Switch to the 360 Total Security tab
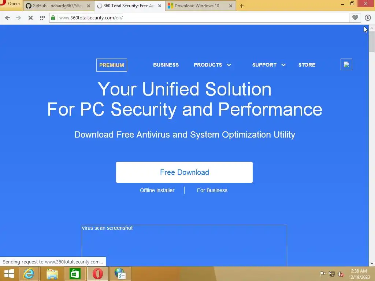Image resolution: width=375 pixels, height=281 pixels. pos(129,6)
